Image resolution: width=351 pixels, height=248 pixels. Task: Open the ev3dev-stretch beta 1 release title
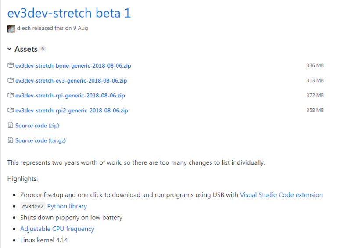point(69,13)
